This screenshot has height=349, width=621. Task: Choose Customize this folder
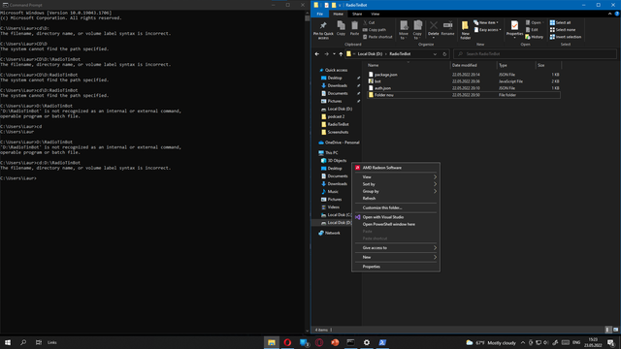coord(396,207)
